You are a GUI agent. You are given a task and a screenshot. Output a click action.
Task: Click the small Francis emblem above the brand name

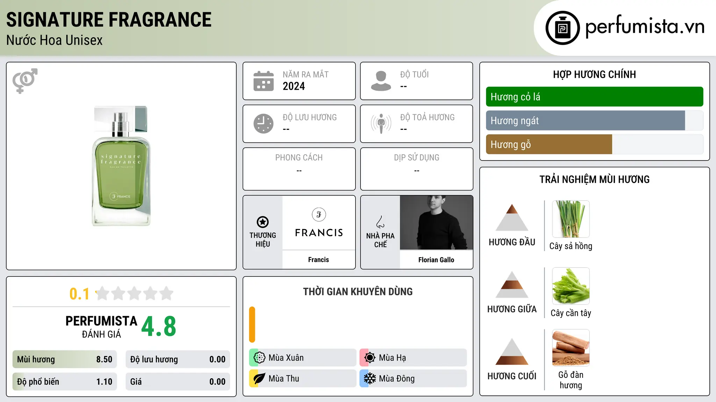pos(319,215)
